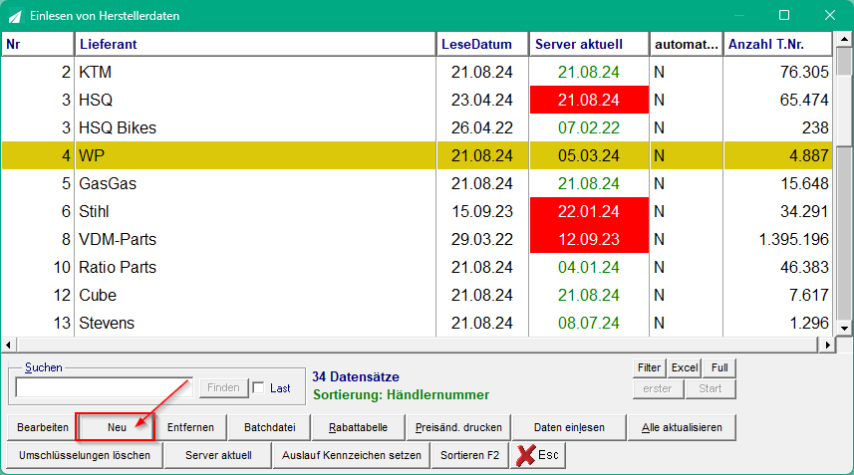
Task: Click the Start button
Action: point(711,389)
